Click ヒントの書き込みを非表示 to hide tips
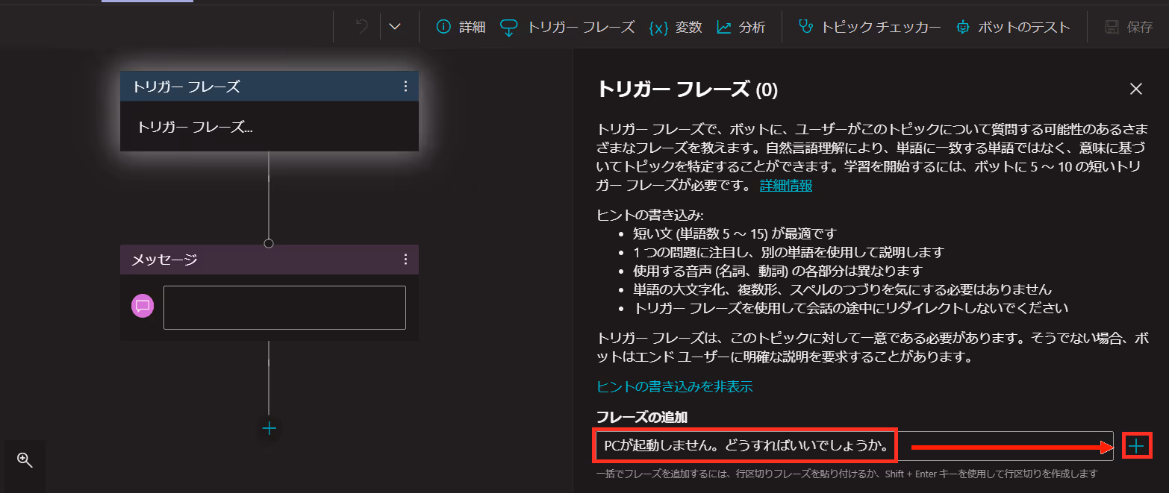The width and height of the screenshot is (1169, 493). tap(675, 386)
